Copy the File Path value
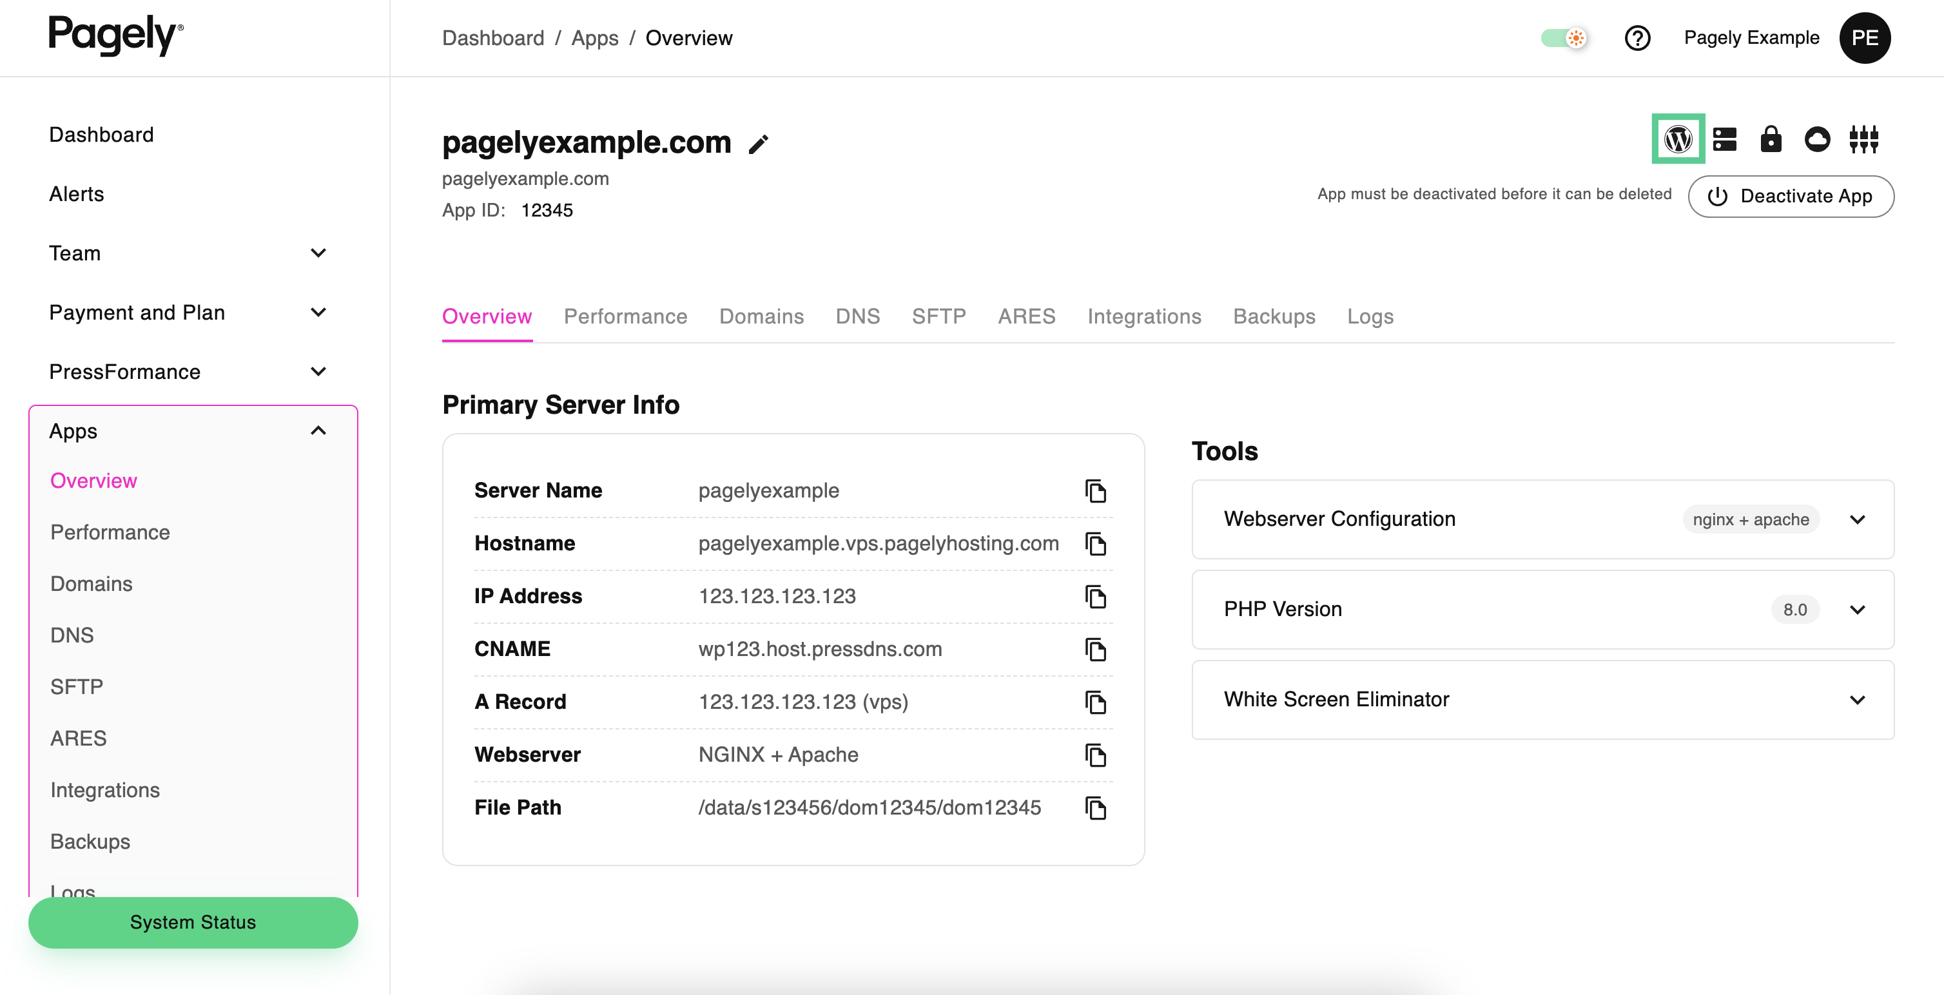This screenshot has width=1944, height=995. tap(1095, 808)
